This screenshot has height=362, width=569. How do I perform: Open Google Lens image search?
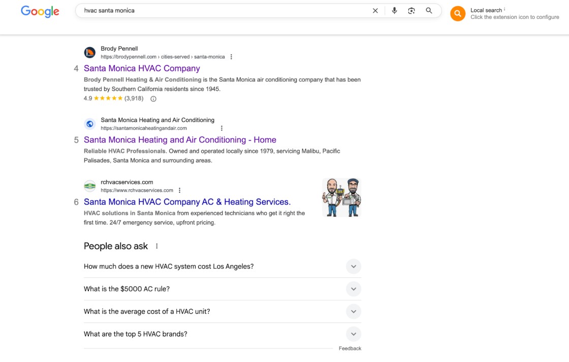(x=411, y=11)
